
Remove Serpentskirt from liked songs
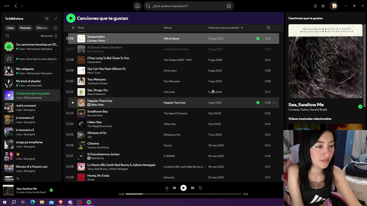[258, 39]
